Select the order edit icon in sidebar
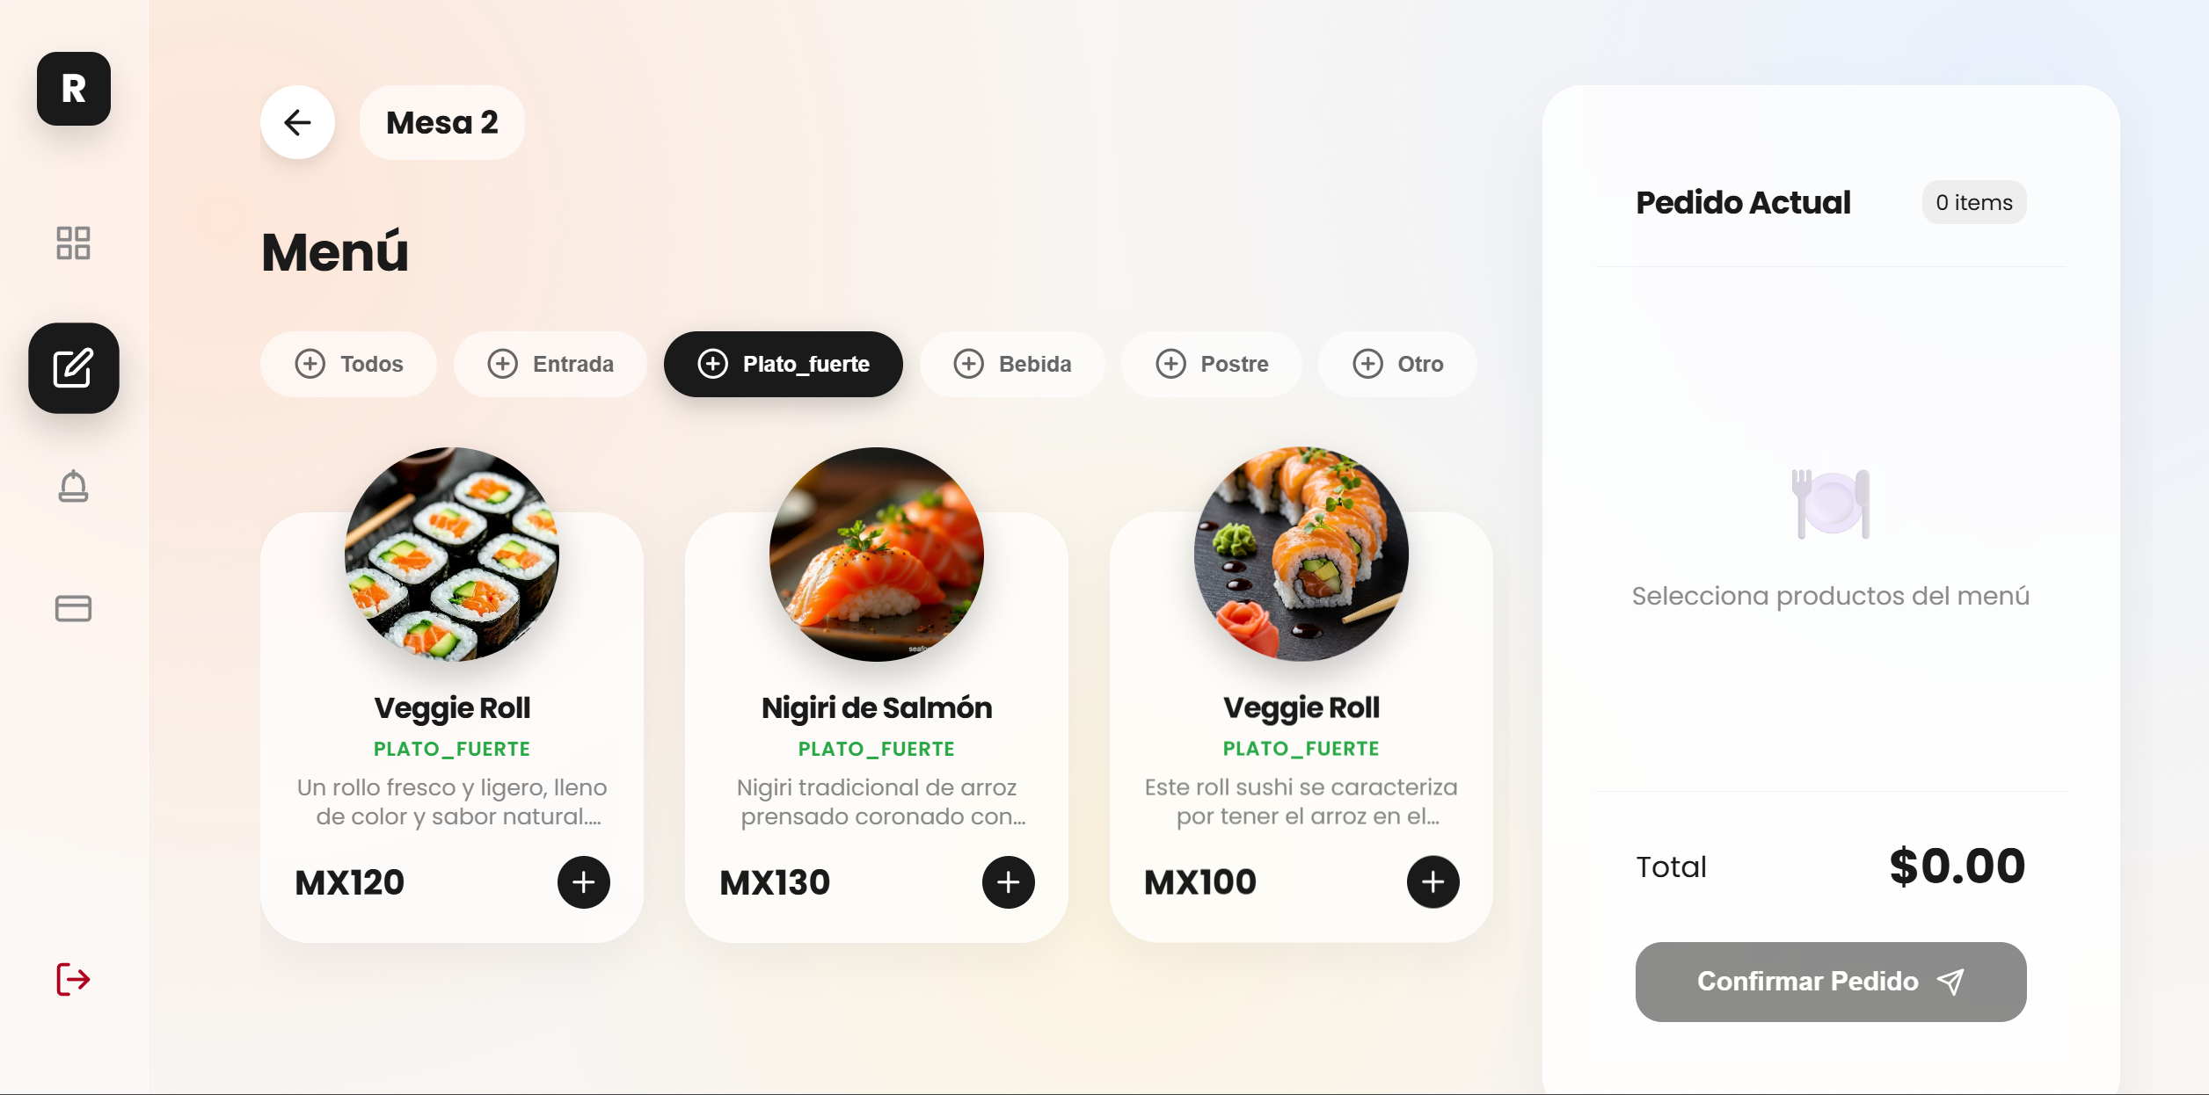The height and width of the screenshot is (1095, 2209). point(73,368)
